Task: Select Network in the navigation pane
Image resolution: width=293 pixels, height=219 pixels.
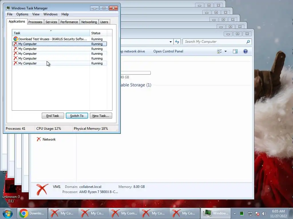Action: click(x=49, y=139)
